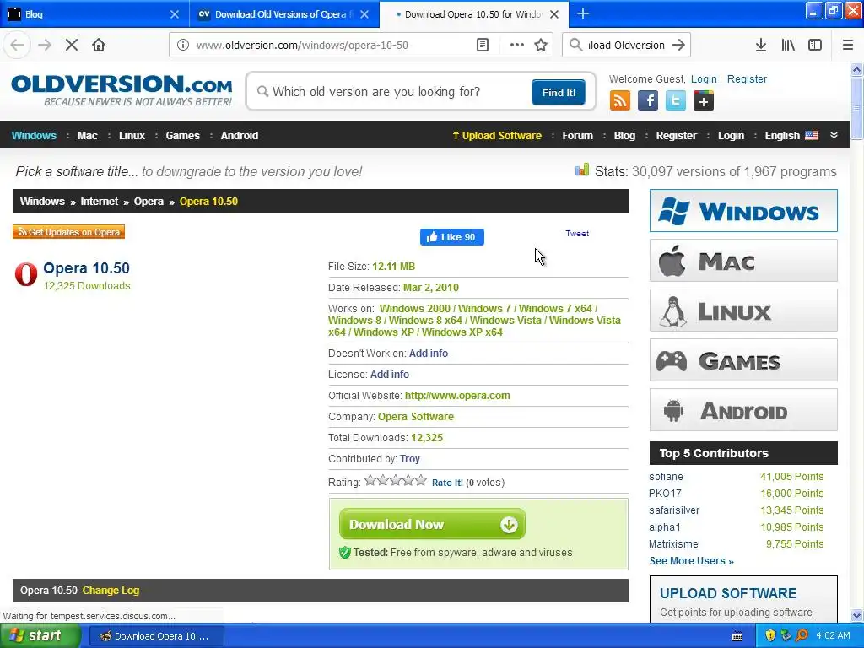The width and height of the screenshot is (864, 648).
Task: Open the Twitter social icon
Action: (676, 101)
